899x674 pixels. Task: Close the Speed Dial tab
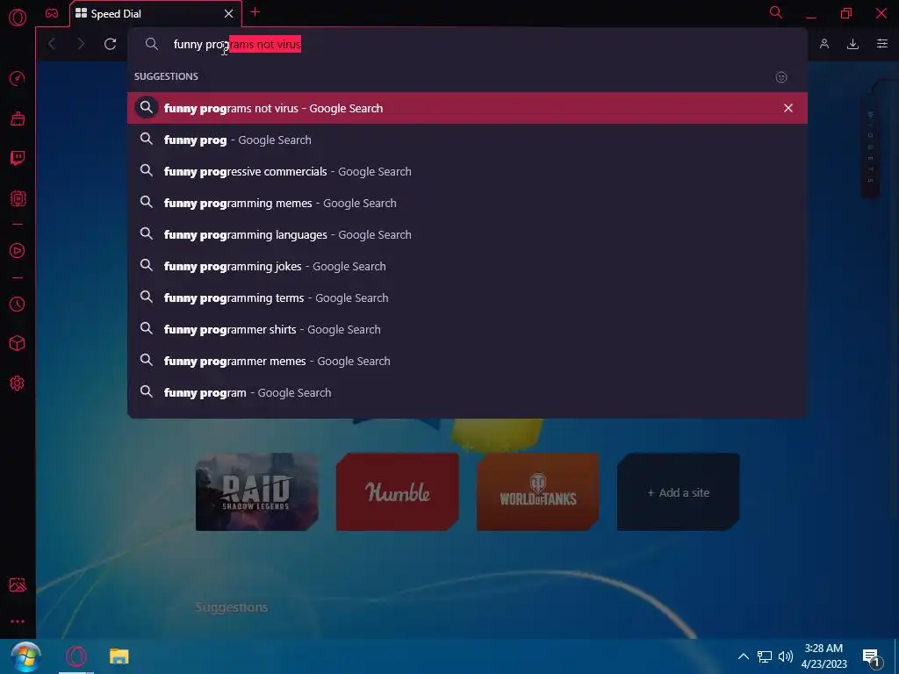coord(229,14)
